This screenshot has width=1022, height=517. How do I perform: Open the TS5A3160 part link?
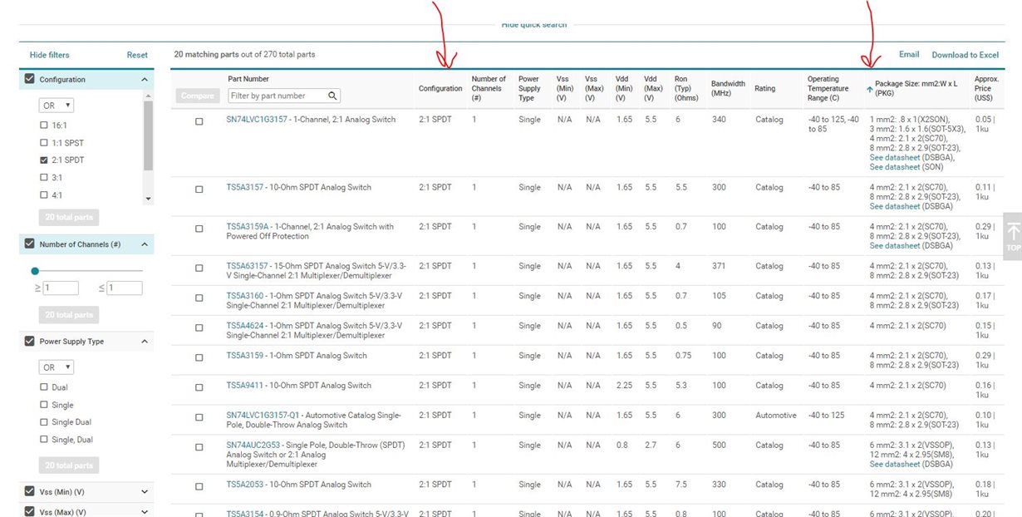click(x=245, y=296)
